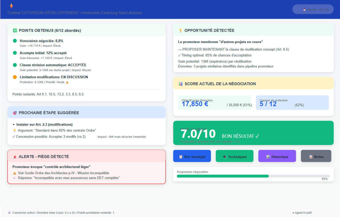
Task: Click the speech bubble icon next to Réponse
Action: pyautogui.click(x=15, y=178)
